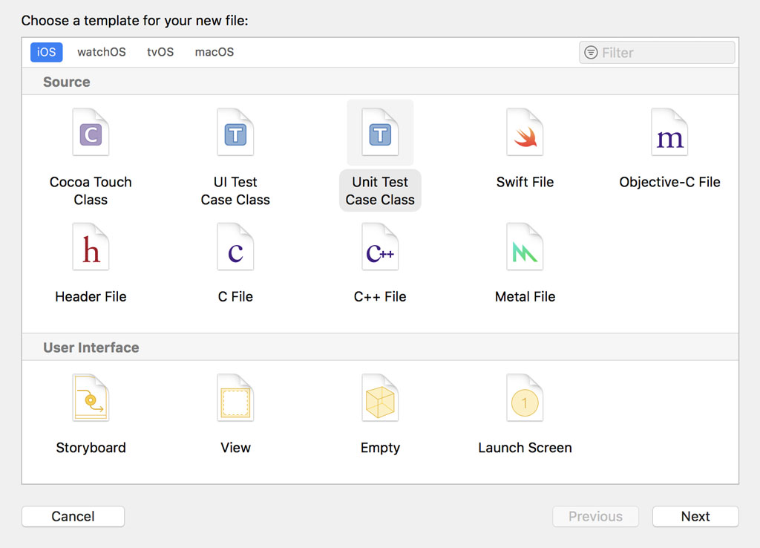Choose the UI Test Case Class icon

point(235,133)
